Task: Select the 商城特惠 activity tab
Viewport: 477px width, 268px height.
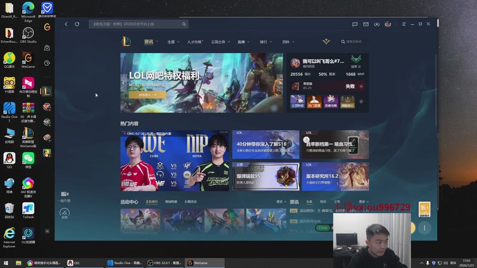Action: click(171, 202)
